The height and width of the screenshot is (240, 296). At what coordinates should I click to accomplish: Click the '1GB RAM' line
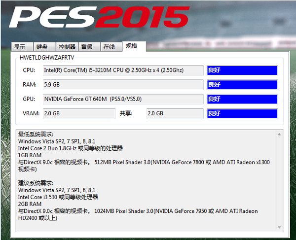30,155
